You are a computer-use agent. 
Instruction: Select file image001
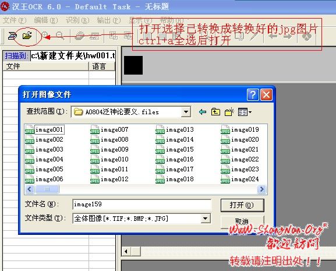coord(44,130)
